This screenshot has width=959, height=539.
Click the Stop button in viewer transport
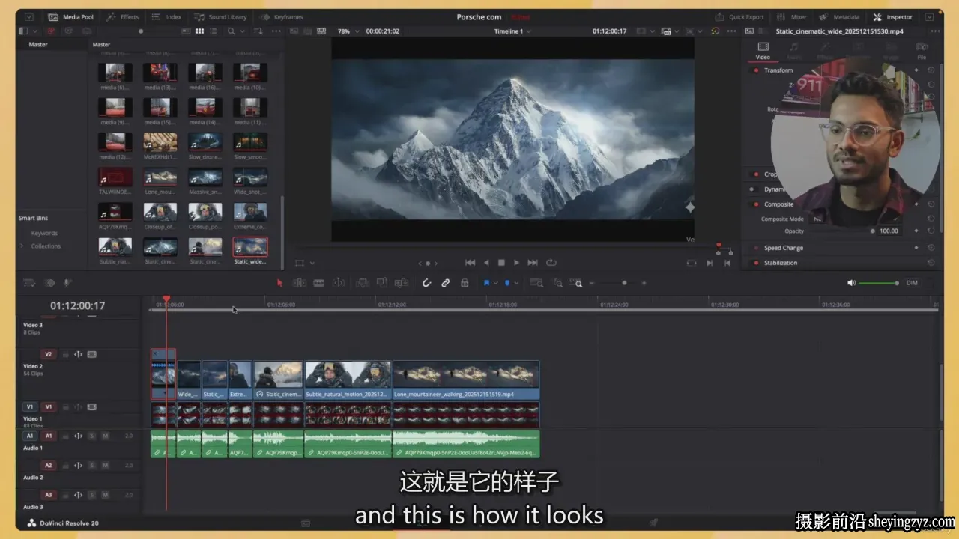[x=501, y=263]
